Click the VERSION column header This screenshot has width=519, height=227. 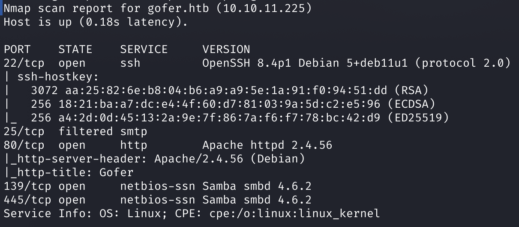(x=226, y=49)
